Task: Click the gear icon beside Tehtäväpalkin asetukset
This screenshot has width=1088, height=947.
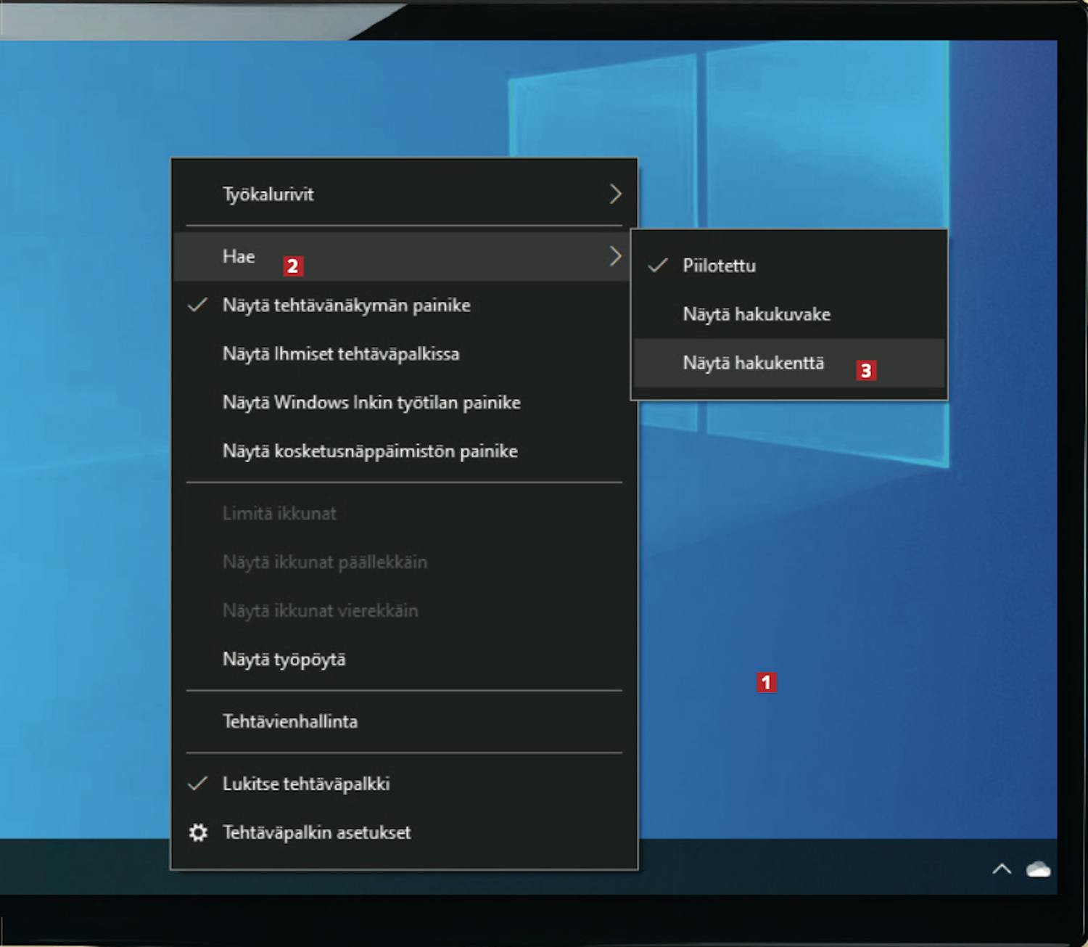Action: point(198,832)
